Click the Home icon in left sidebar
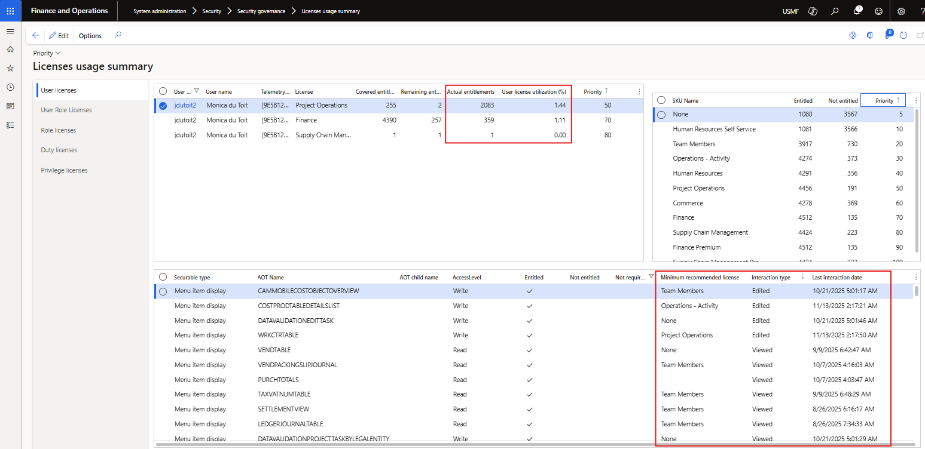 pyautogui.click(x=10, y=50)
